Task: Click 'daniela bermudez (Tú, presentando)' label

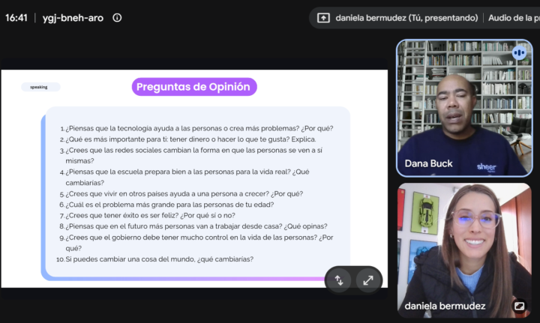Action: tap(406, 18)
